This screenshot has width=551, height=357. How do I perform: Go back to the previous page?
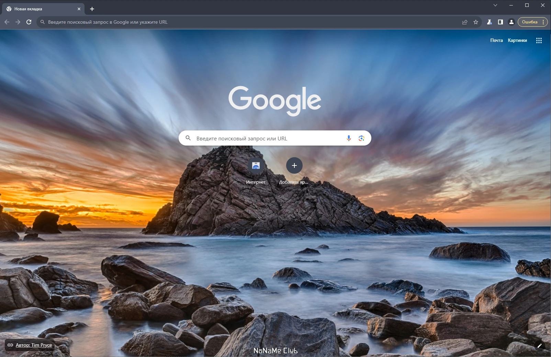tap(7, 22)
